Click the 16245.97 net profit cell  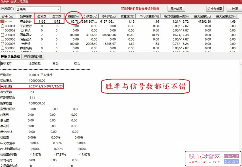109,44
